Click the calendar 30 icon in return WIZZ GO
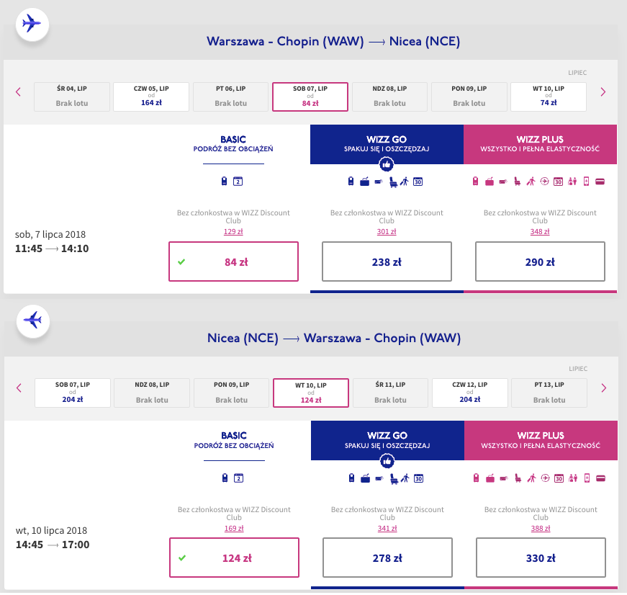Viewport: 627px width, 595px height. coord(418,478)
